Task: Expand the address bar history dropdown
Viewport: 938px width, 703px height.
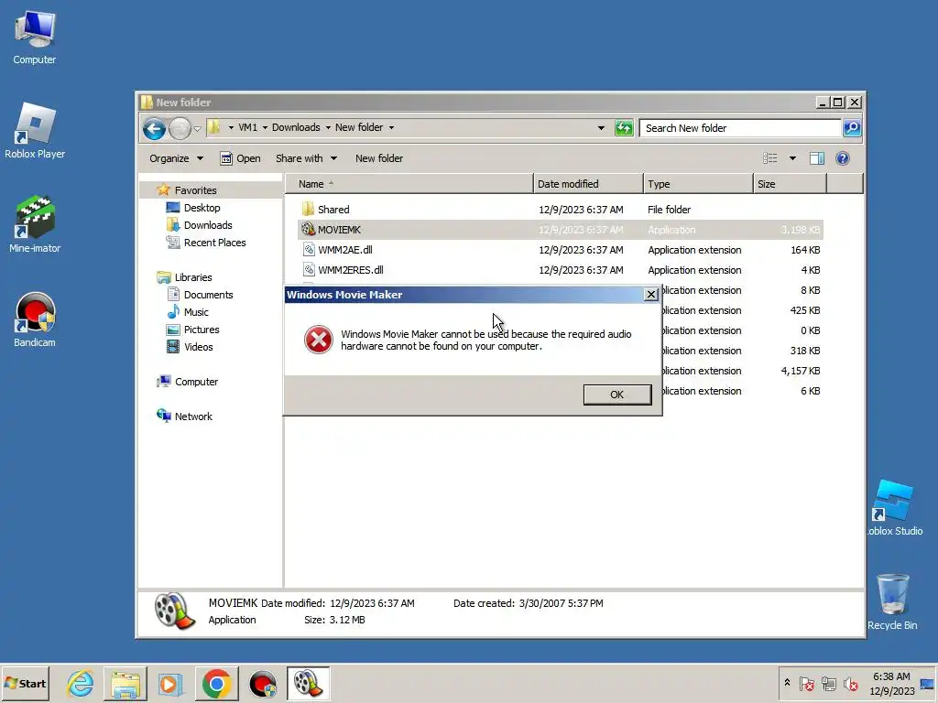Action: 601,128
